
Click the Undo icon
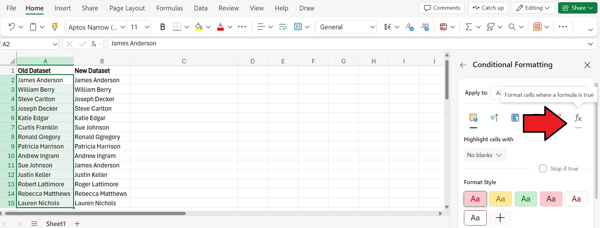click(12, 27)
